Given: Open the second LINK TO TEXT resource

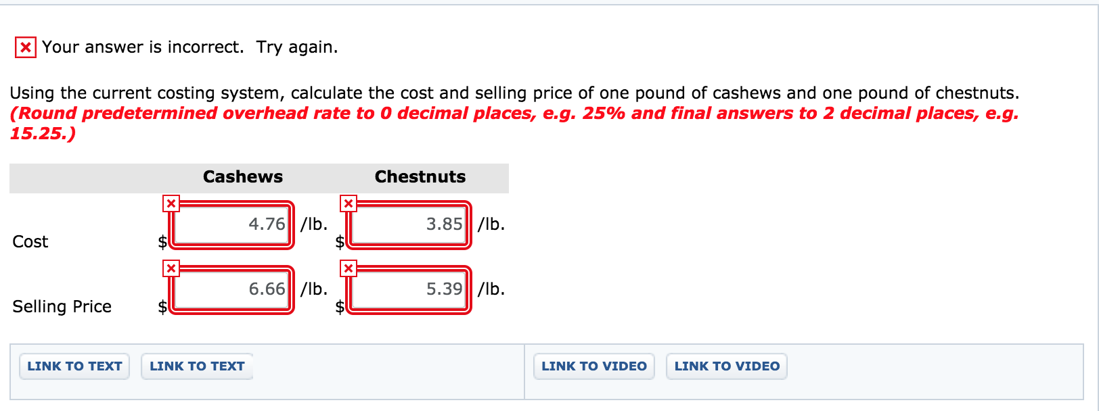Looking at the screenshot, I should (197, 366).
